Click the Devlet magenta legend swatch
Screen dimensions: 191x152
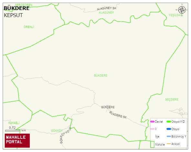153,121
